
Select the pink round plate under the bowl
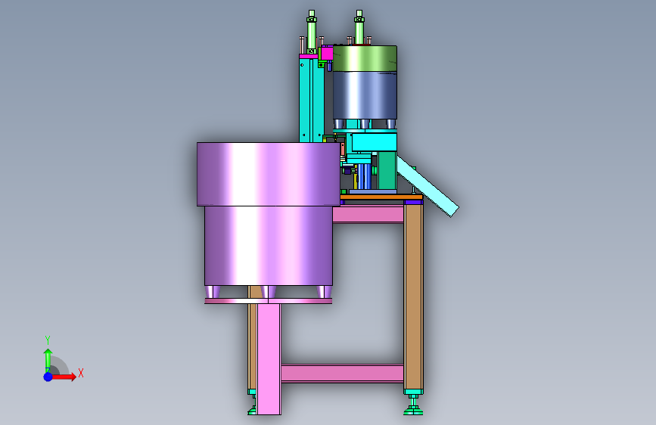coord(268,301)
